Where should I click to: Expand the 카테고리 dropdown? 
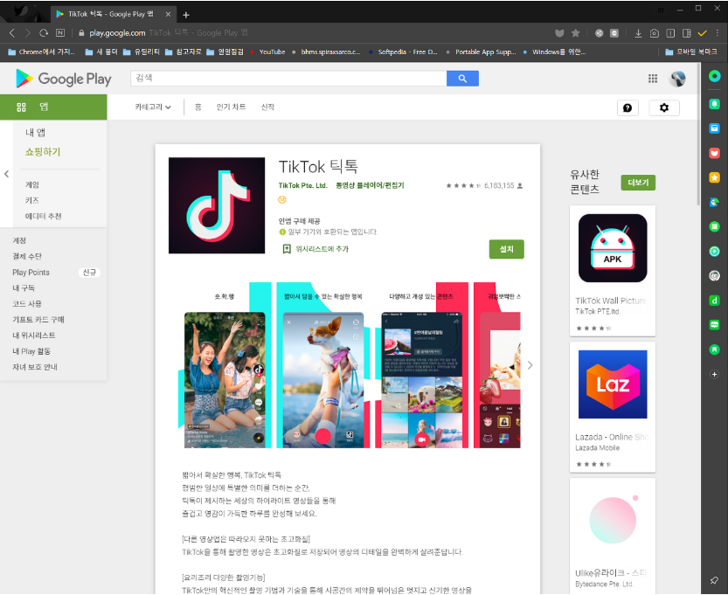coord(153,107)
